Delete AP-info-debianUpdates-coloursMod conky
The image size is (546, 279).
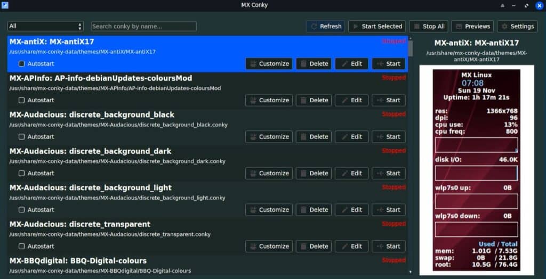tap(315, 100)
